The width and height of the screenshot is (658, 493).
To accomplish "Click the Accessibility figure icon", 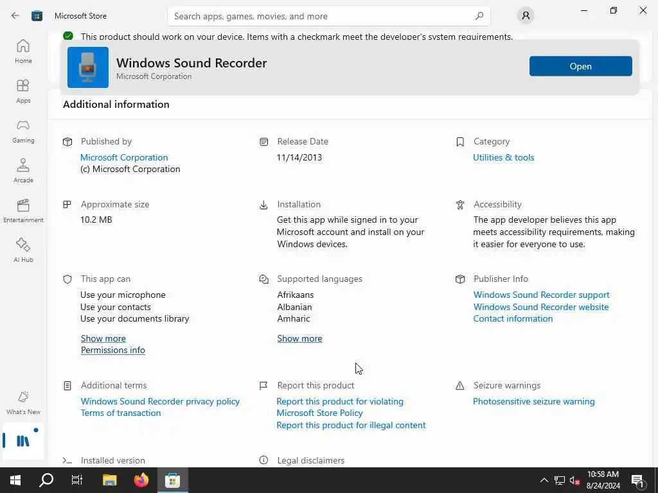I will [460, 205].
